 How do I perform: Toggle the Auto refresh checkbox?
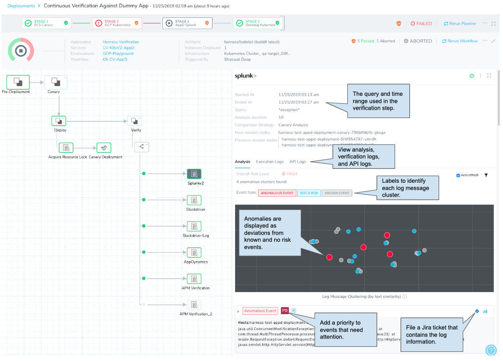[x=458, y=175]
